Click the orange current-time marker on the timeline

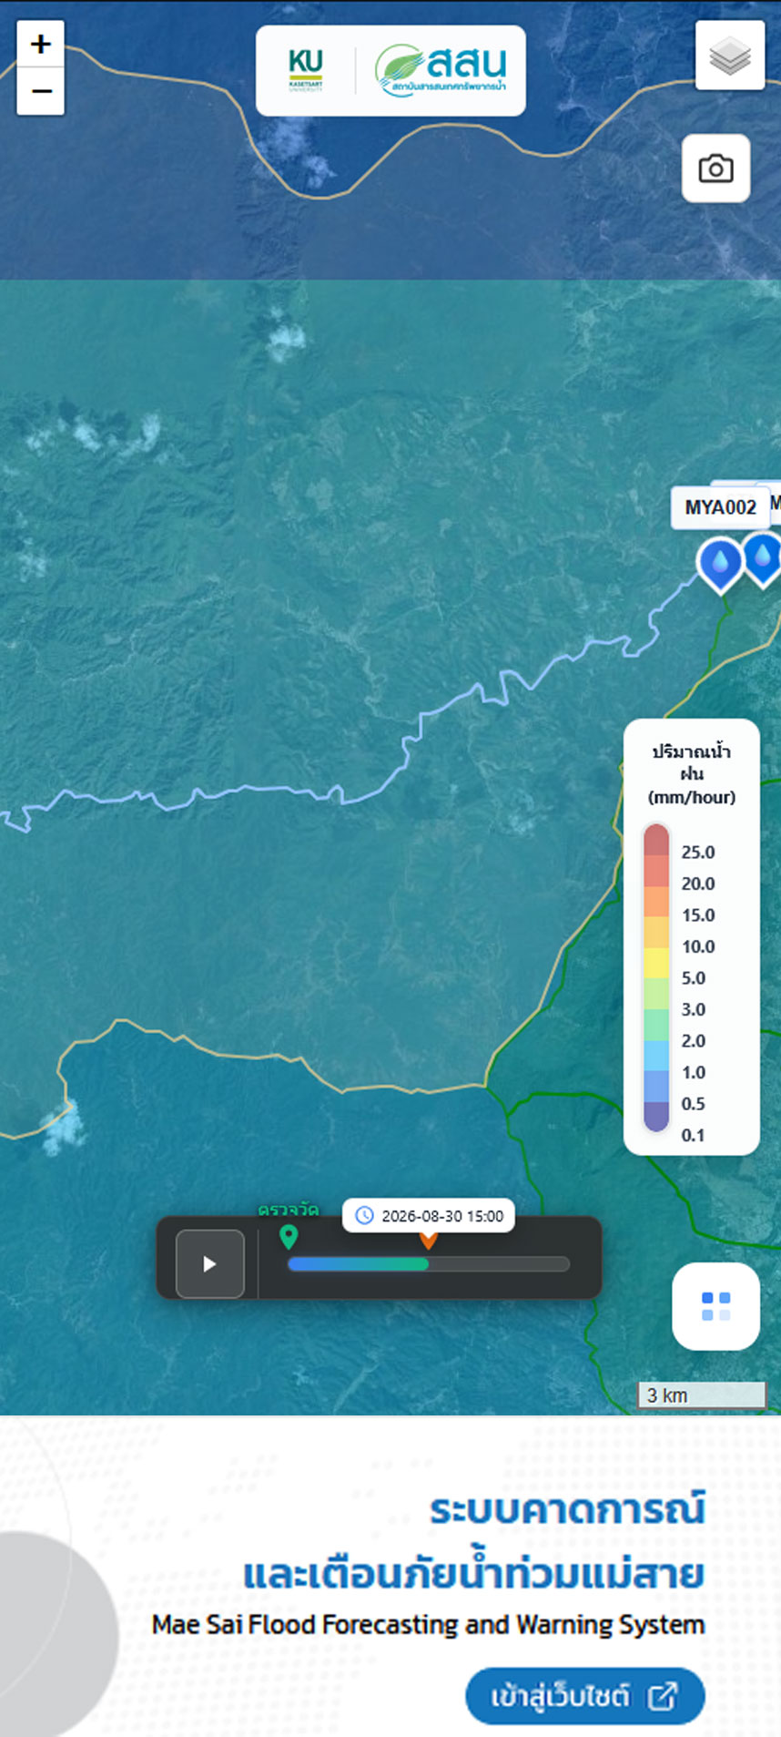coord(428,1240)
